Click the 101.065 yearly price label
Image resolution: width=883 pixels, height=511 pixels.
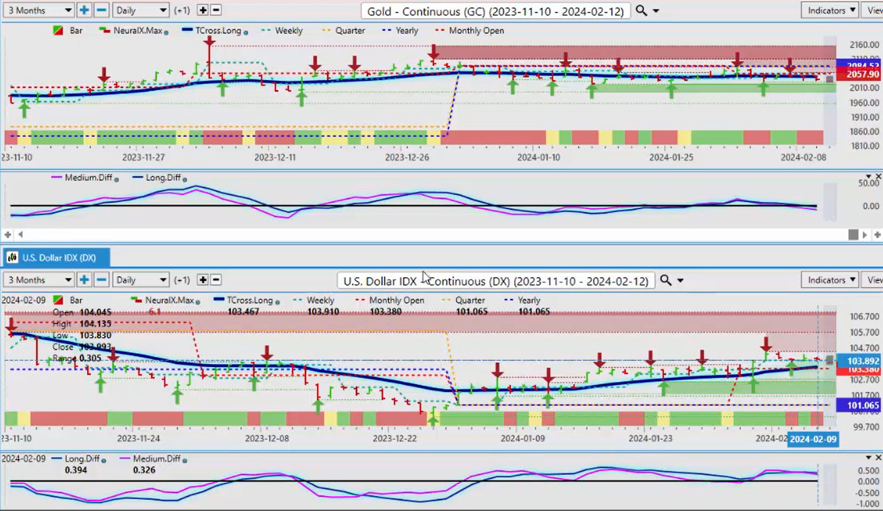[x=857, y=405]
